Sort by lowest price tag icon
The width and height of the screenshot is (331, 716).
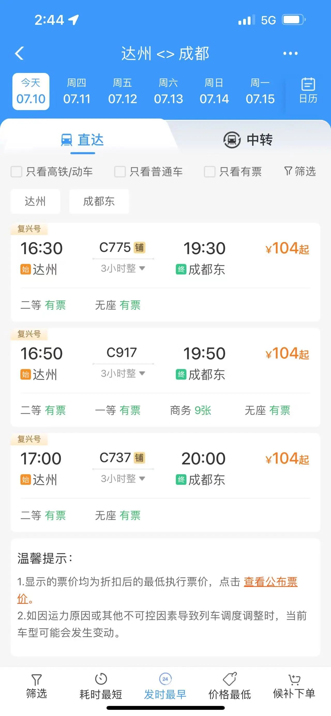pyautogui.click(x=230, y=679)
